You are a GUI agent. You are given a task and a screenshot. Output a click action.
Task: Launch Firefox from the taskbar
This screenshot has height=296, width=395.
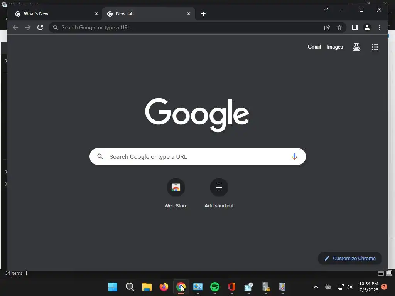[x=164, y=287]
